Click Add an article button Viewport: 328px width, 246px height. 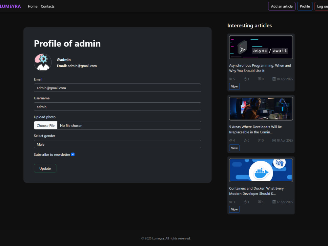pyautogui.click(x=281, y=6)
